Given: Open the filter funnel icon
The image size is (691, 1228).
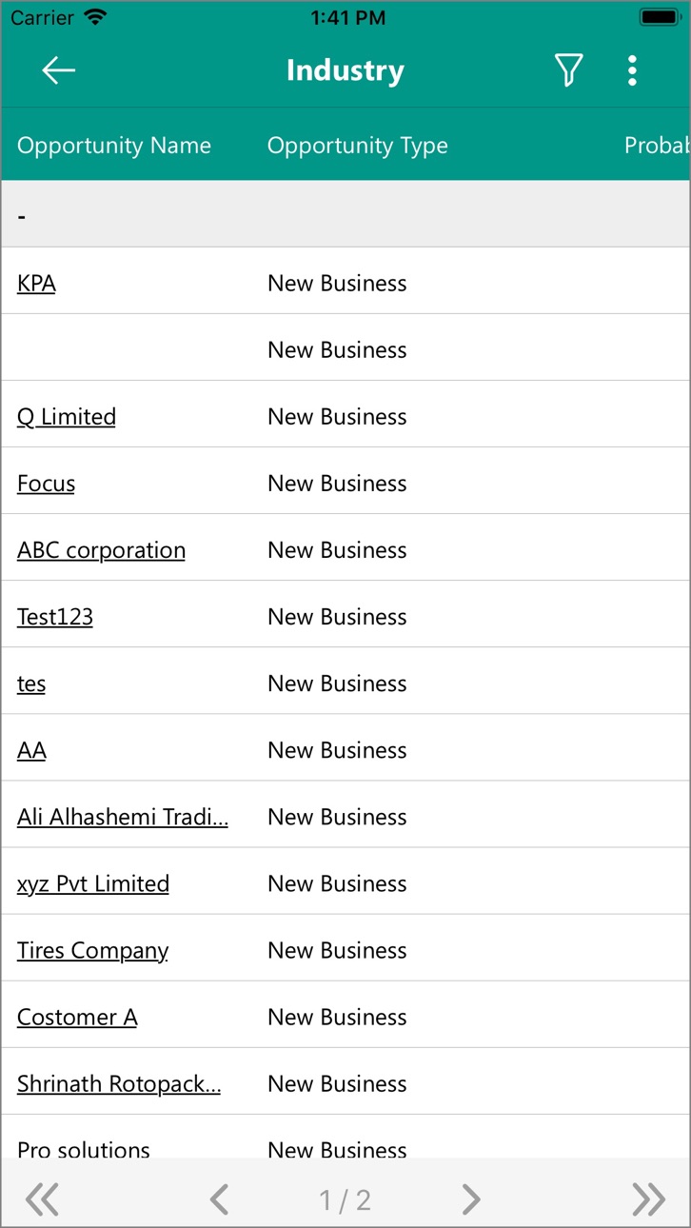Looking at the screenshot, I should (568, 70).
